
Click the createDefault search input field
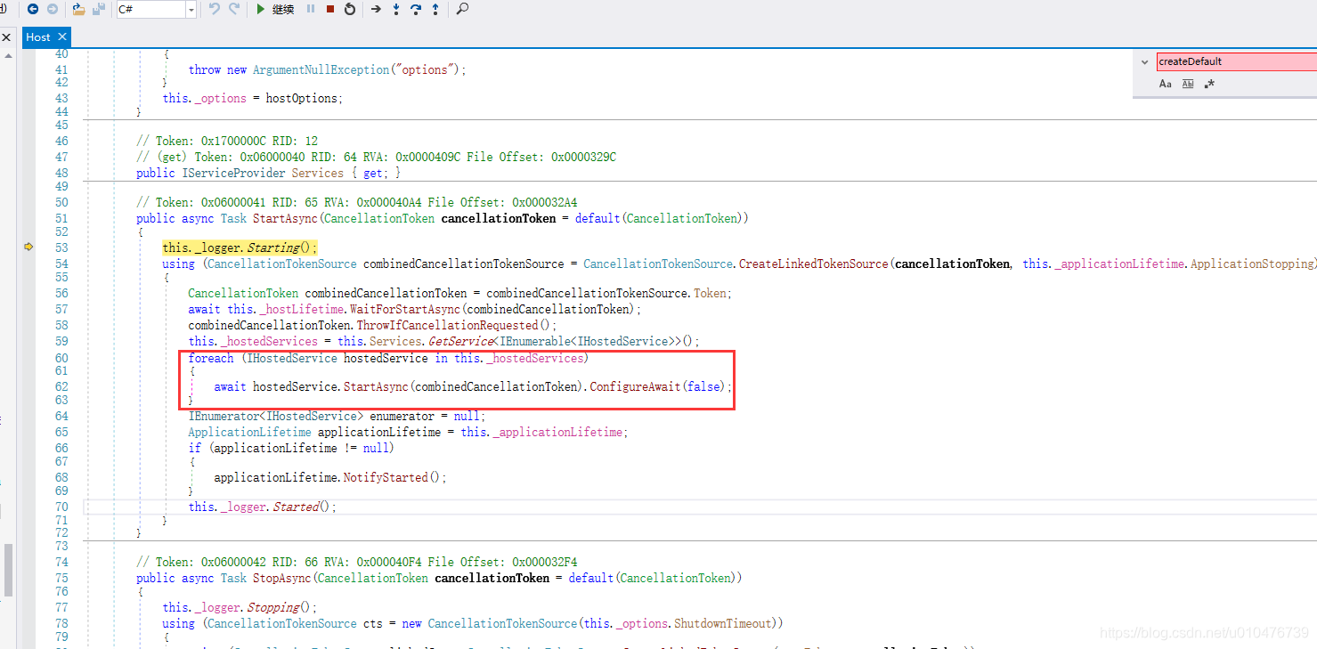pos(1236,61)
